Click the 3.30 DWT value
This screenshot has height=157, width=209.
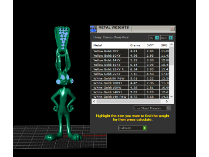[x=150, y=60]
